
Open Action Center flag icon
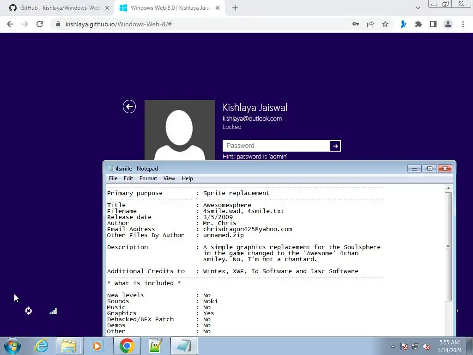click(x=404, y=346)
